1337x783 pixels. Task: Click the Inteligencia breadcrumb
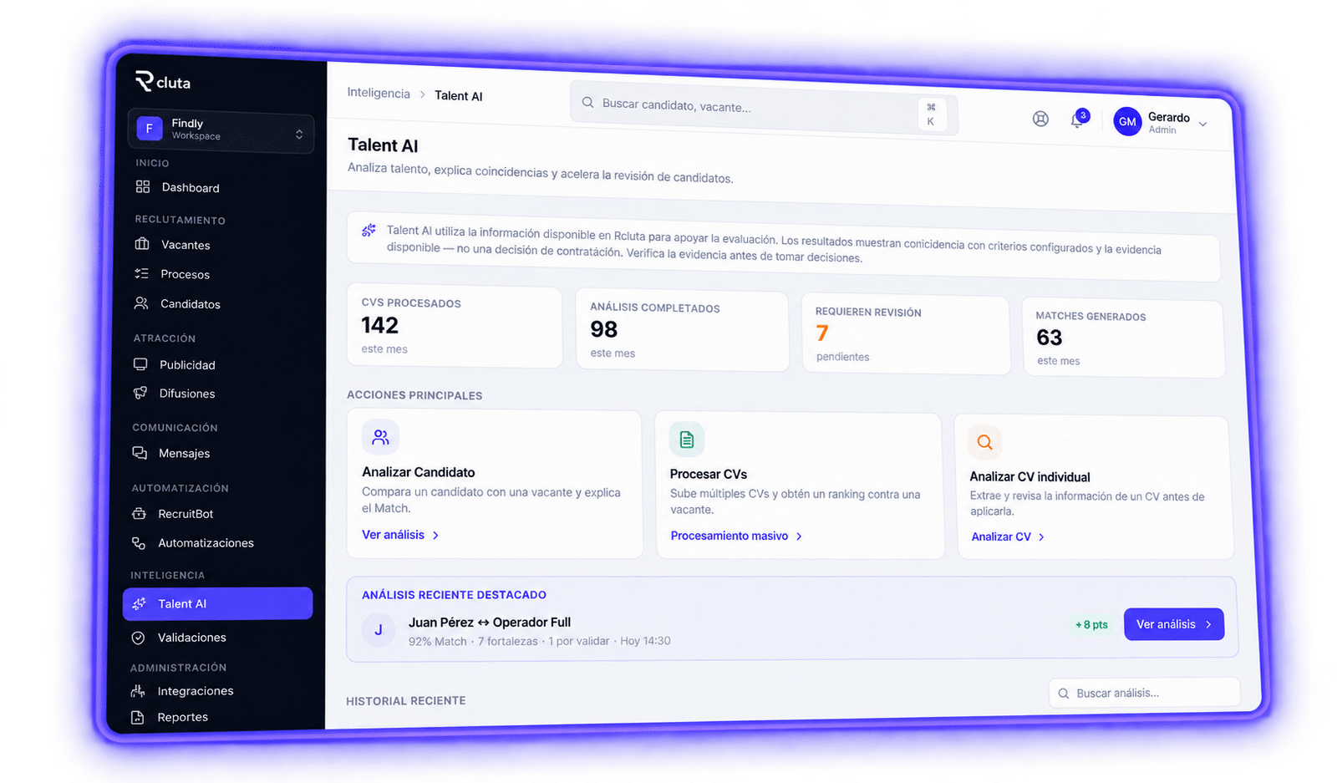coord(379,93)
